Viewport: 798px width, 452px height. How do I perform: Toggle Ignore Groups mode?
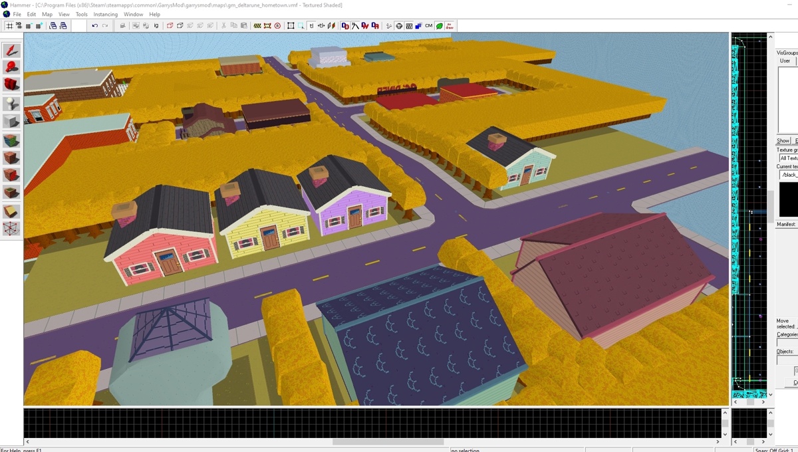156,26
